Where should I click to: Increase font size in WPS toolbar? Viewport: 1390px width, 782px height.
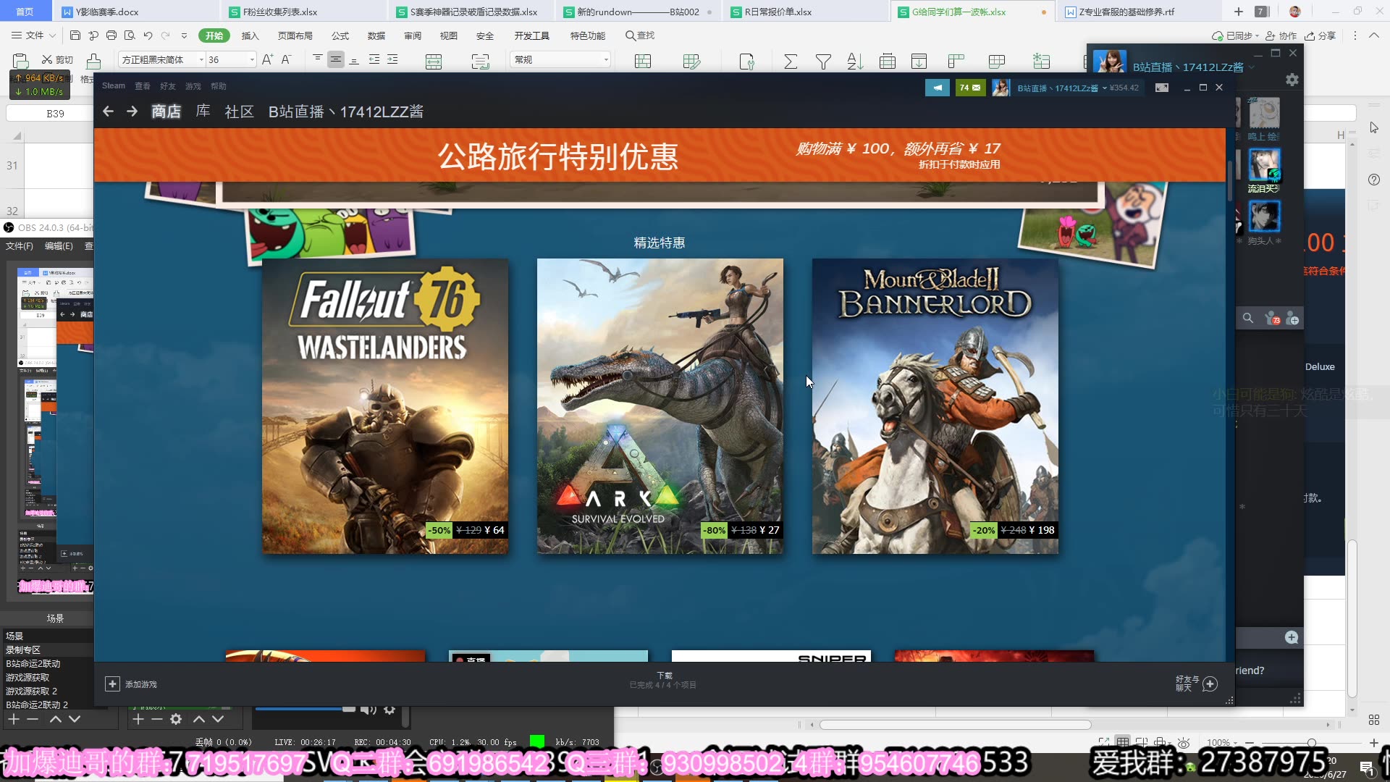267,59
